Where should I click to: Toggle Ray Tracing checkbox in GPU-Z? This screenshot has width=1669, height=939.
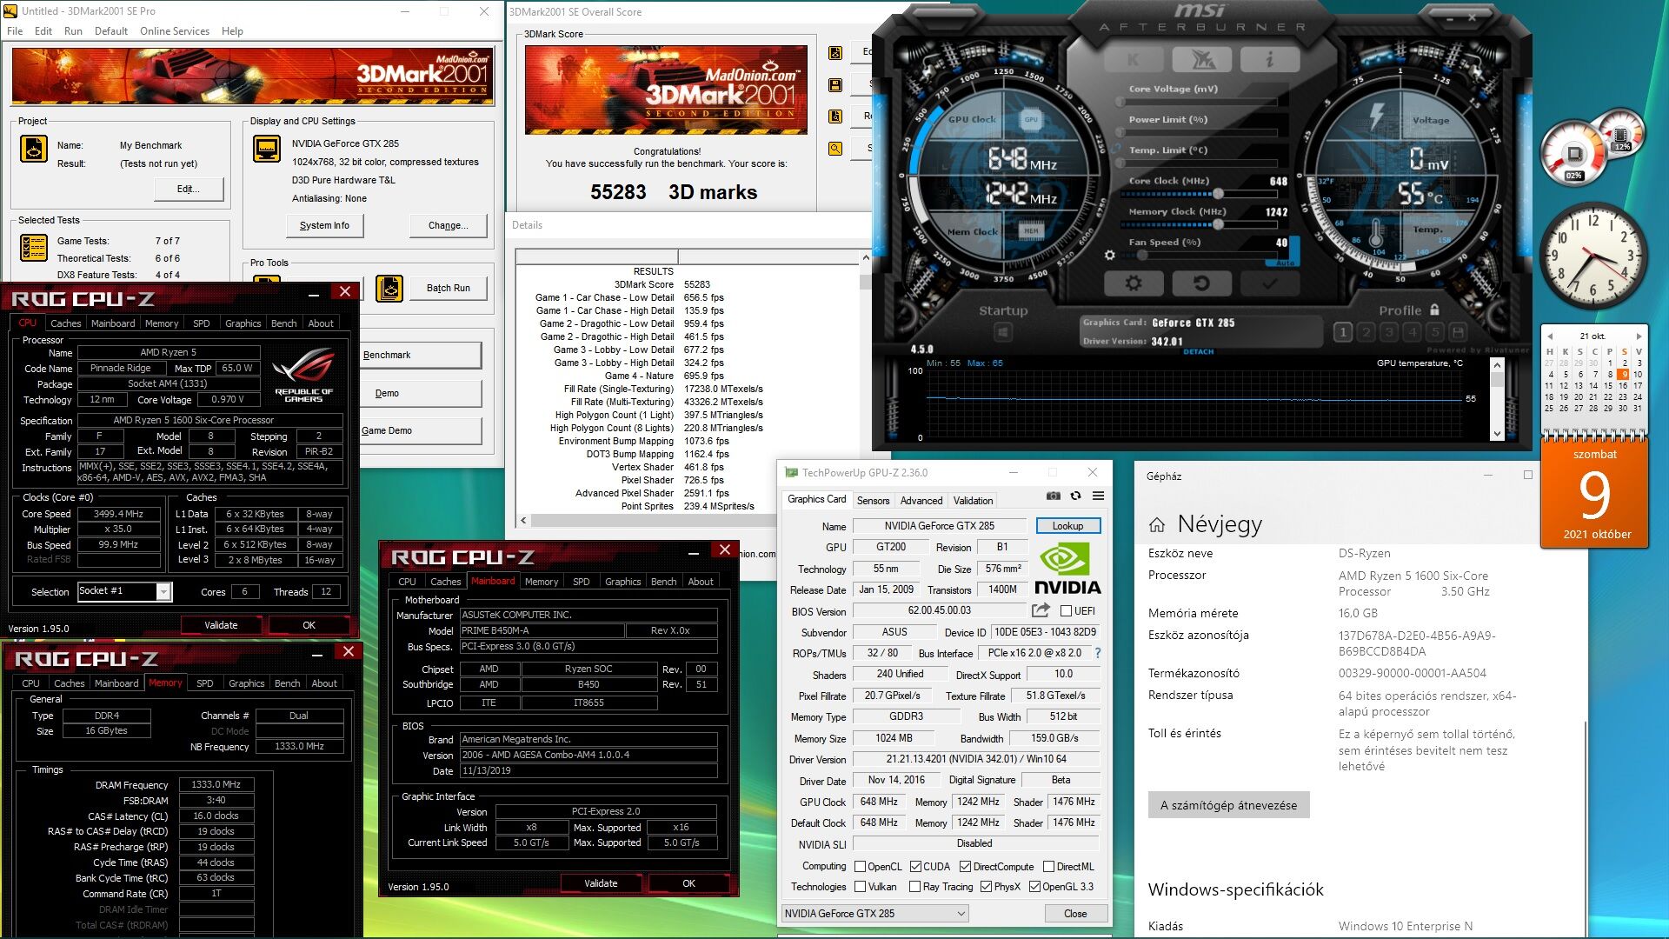[914, 887]
